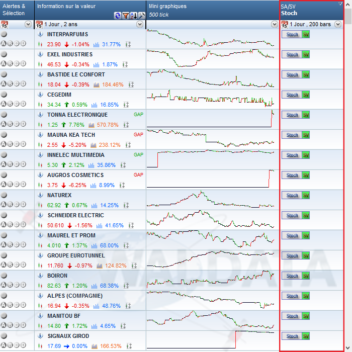Open the INTERPARFUMS mini chart
The height and width of the screenshot is (352, 352).
pos(210,39)
